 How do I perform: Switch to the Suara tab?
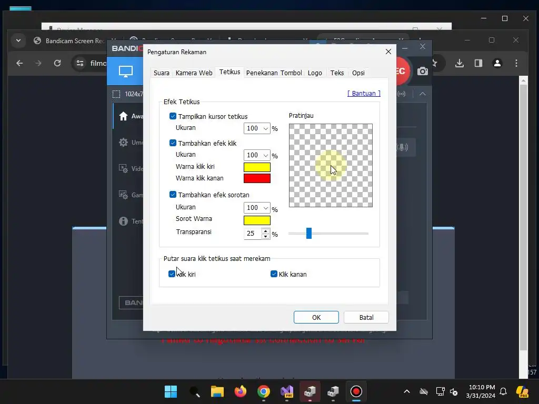coord(161,73)
